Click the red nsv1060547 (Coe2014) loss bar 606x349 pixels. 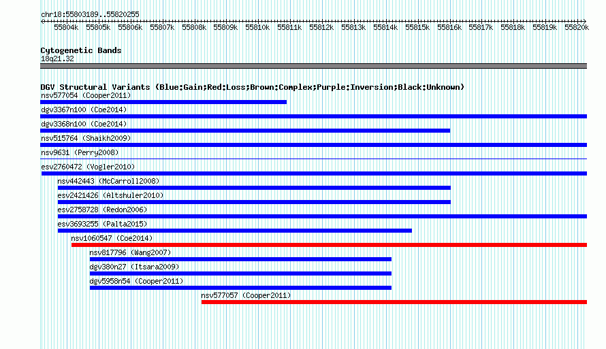tap(330, 245)
